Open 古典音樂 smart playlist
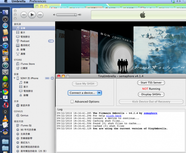 [34, 134]
